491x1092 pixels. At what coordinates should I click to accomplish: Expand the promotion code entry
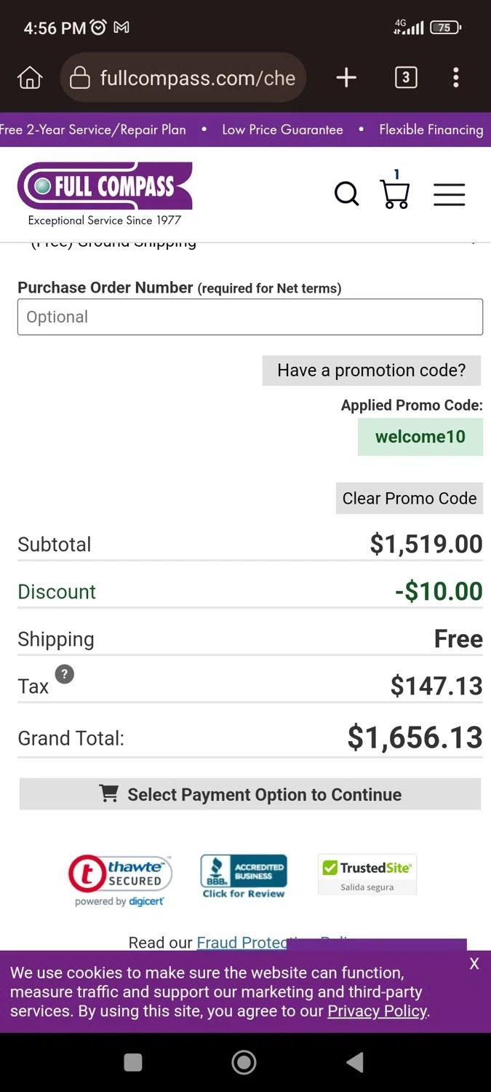371,371
